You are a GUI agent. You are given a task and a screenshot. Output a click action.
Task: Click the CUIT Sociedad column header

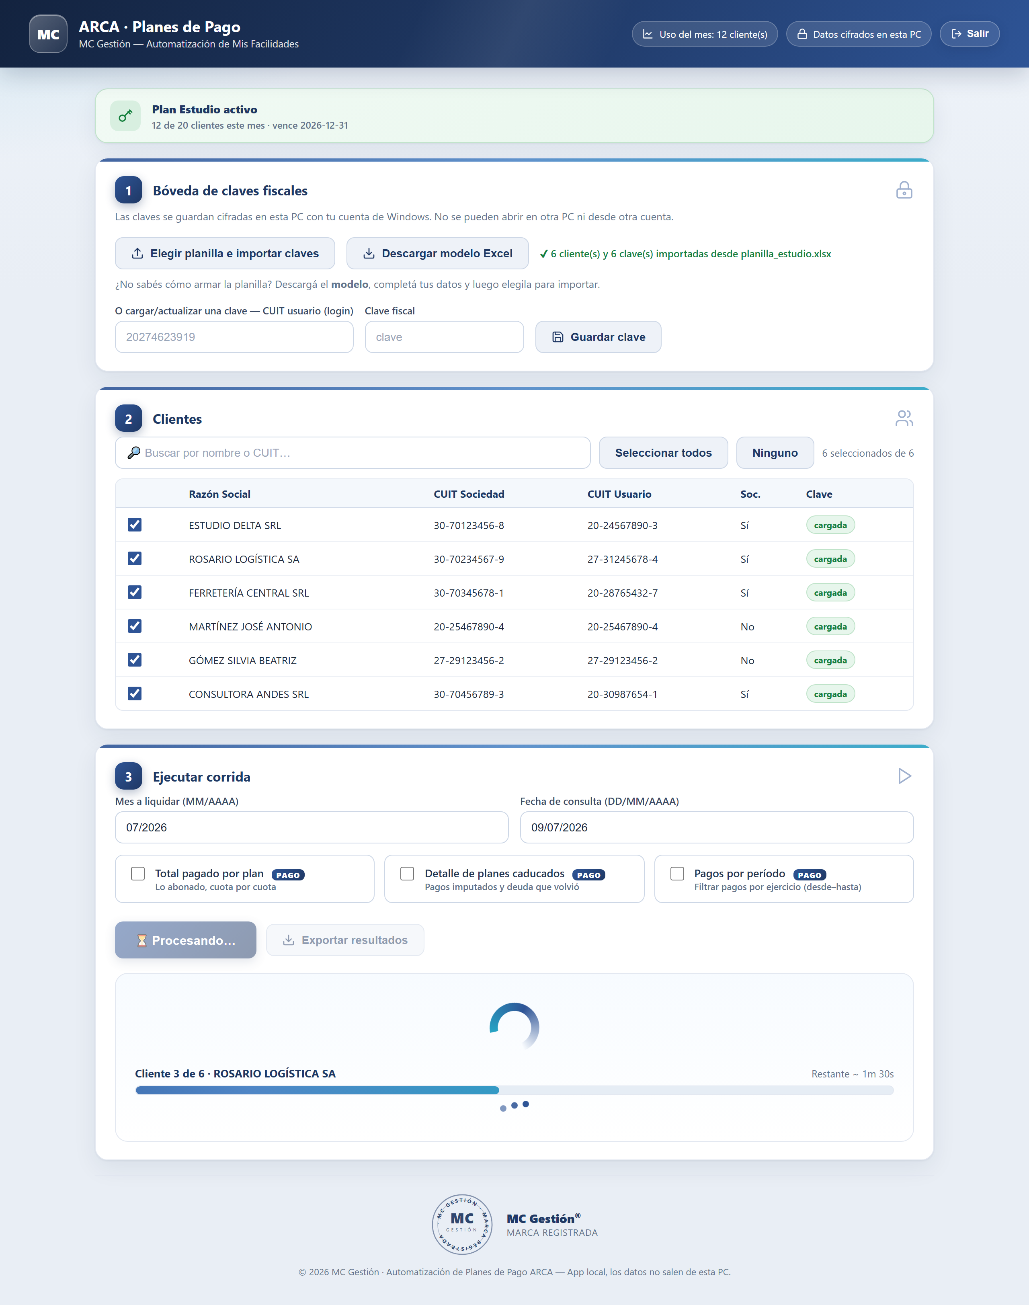click(469, 494)
